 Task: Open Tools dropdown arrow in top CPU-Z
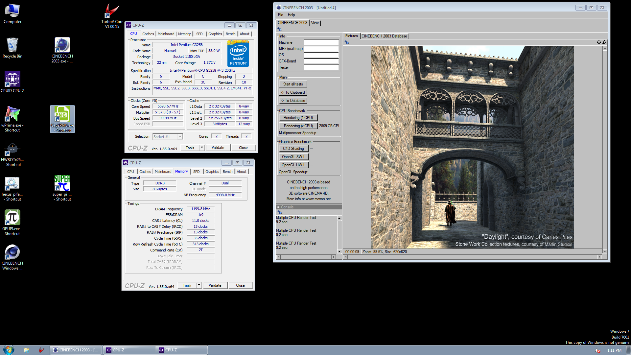coord(202,148)
